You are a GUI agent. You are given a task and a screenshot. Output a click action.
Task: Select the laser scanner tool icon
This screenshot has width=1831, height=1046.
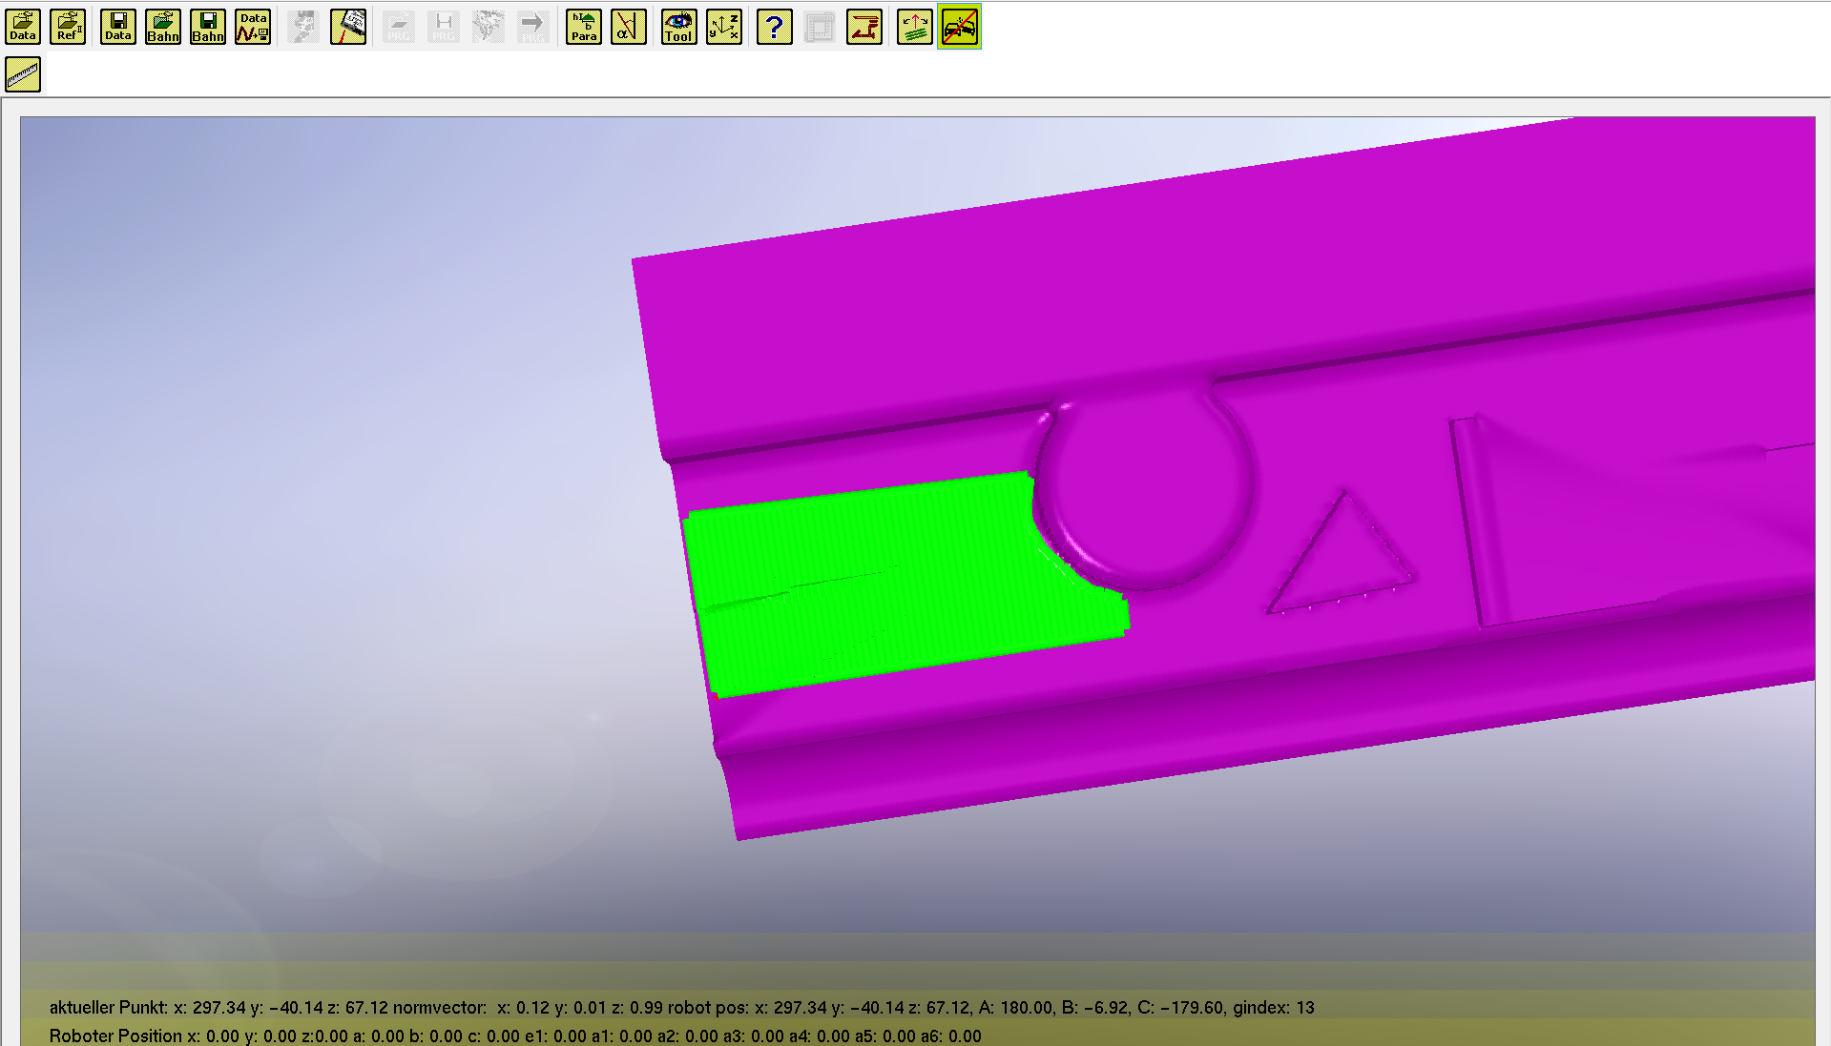(348, 27)
